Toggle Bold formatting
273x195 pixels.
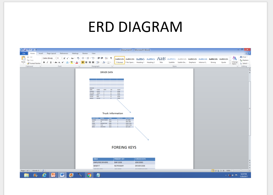point(44,62)
